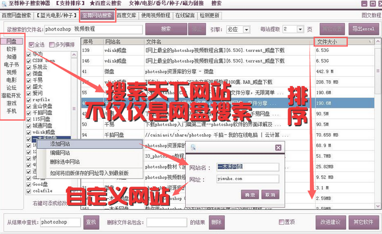382x234 pixels.
Task: Click the 其它软件 button
Action: [364, 222]
